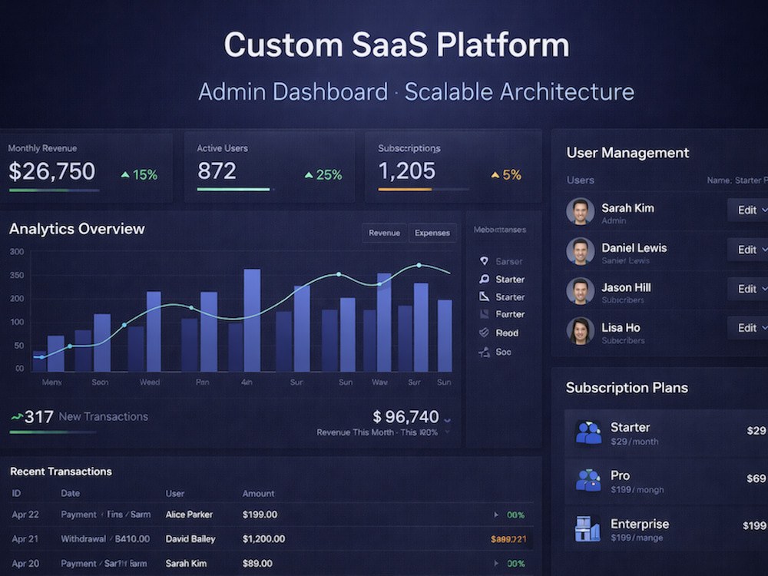The width and height of the screenshot is (768, 576).
Task: Switch to the Revenue tab
Action: tap(384, 233)
